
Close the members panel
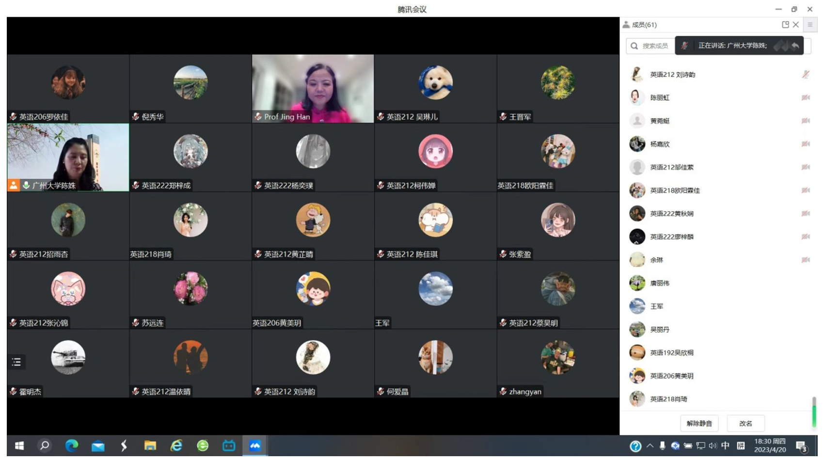click(796, 25)
